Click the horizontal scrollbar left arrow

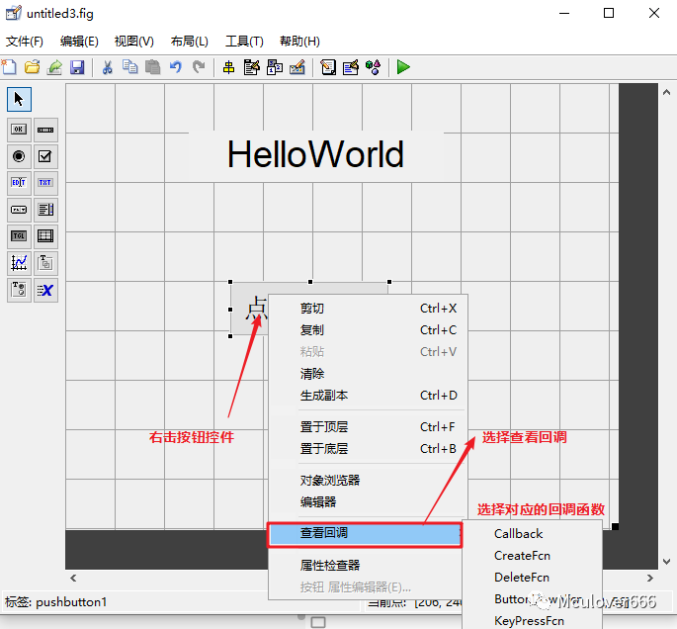point(73,578)
